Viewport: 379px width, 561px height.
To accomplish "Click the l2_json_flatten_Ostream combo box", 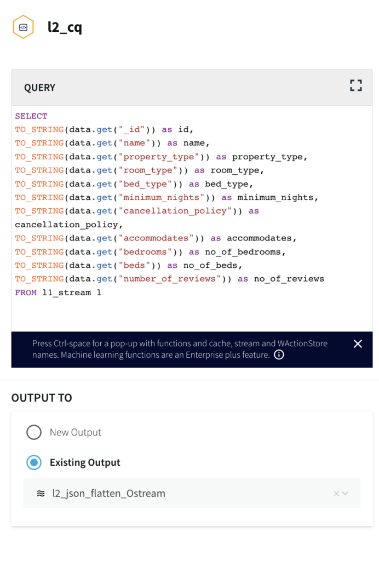I will coord(181,493).
